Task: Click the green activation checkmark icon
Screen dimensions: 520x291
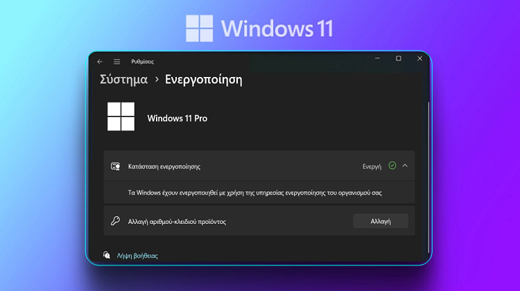Action: (x=392, y=166)
